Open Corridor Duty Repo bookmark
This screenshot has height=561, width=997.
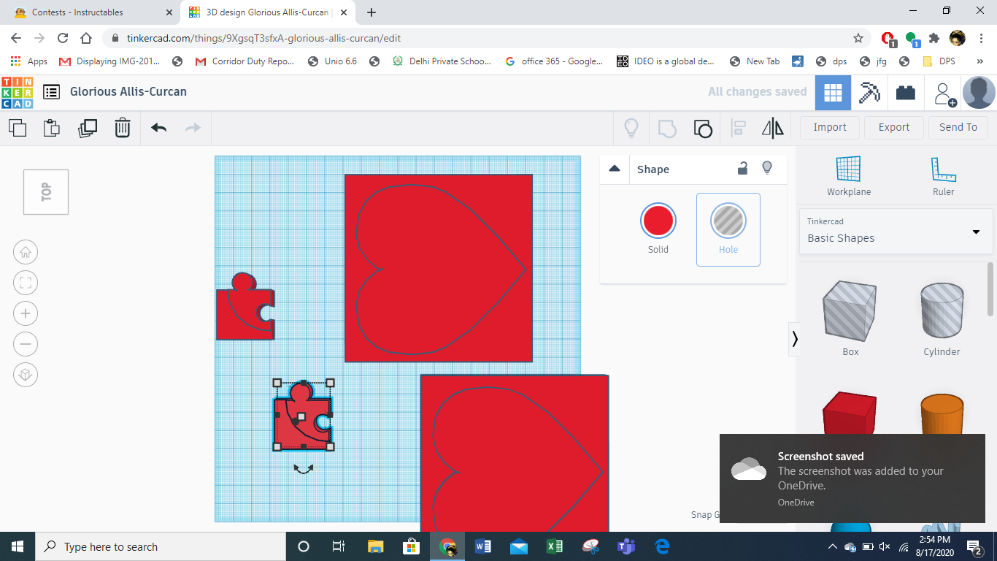245,61
